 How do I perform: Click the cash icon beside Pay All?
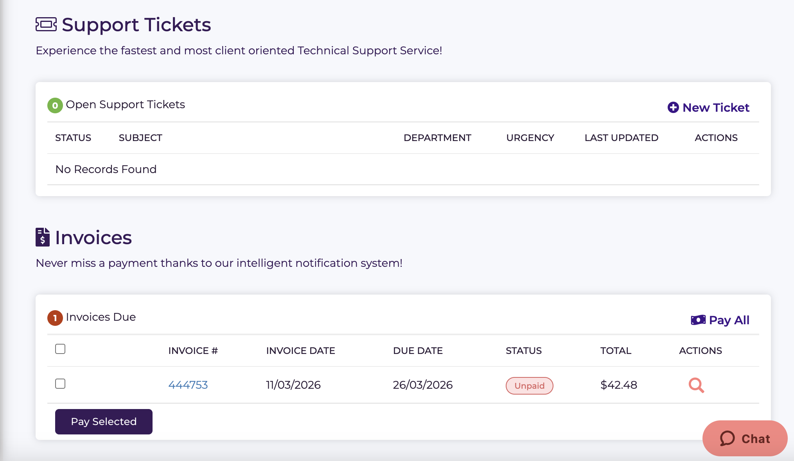[x=698, y=320]
